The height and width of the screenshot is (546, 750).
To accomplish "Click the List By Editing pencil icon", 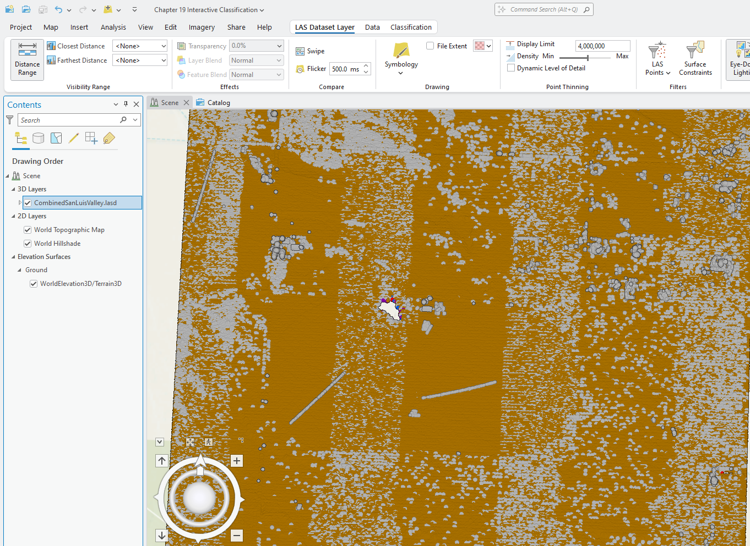I will 73,138.
